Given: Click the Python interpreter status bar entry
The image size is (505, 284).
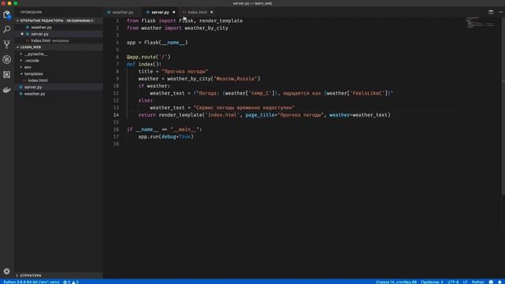Looking at the screenshot, I should coord(32,282).
